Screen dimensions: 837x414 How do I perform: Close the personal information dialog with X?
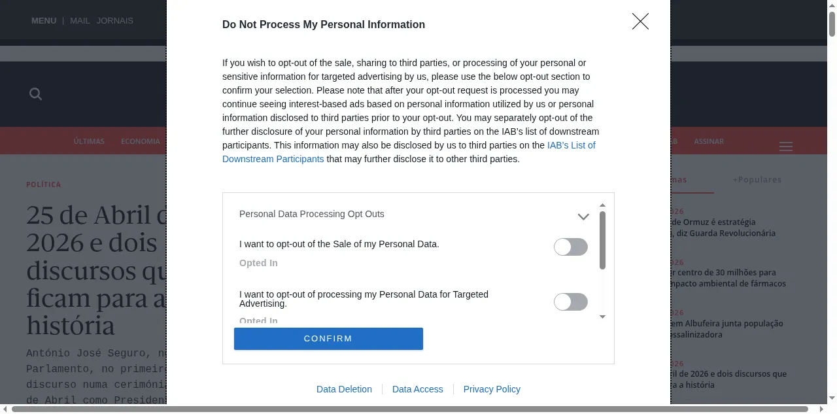[640, 22]
